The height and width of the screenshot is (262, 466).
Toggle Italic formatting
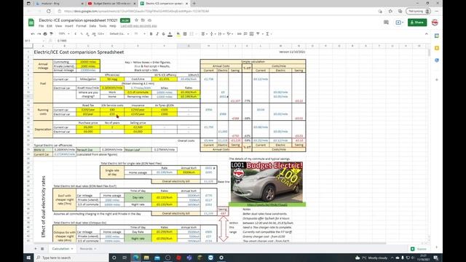[x=157, y=34]
